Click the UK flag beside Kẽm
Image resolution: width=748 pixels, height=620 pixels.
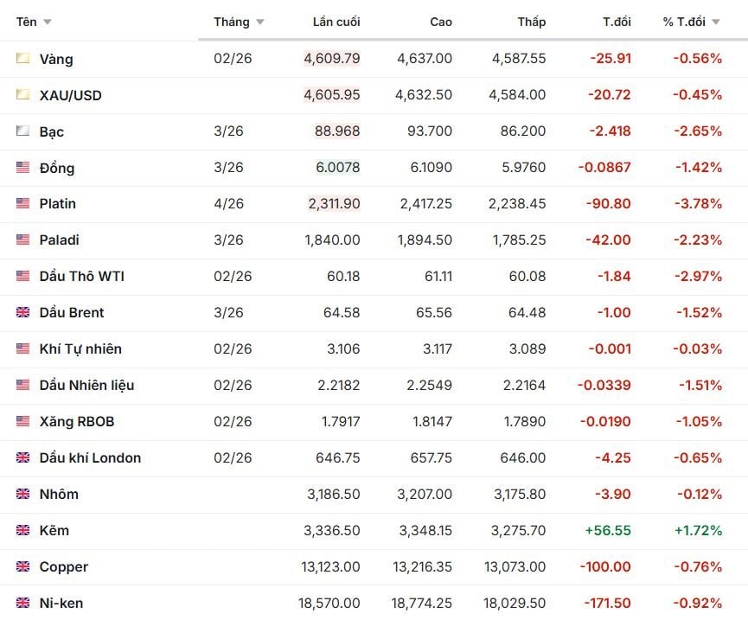[x=22, y=531]
